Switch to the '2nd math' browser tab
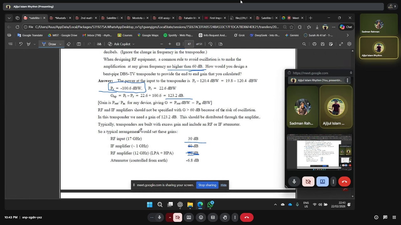Image resolution: width=401 pixels, height=225 pixels. click(x=86, y=18)
